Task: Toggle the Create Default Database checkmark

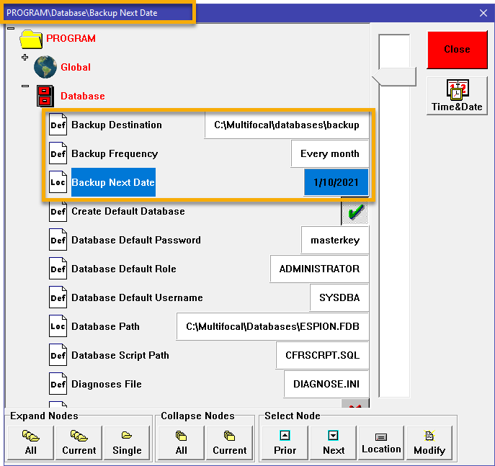Action: 355,212
